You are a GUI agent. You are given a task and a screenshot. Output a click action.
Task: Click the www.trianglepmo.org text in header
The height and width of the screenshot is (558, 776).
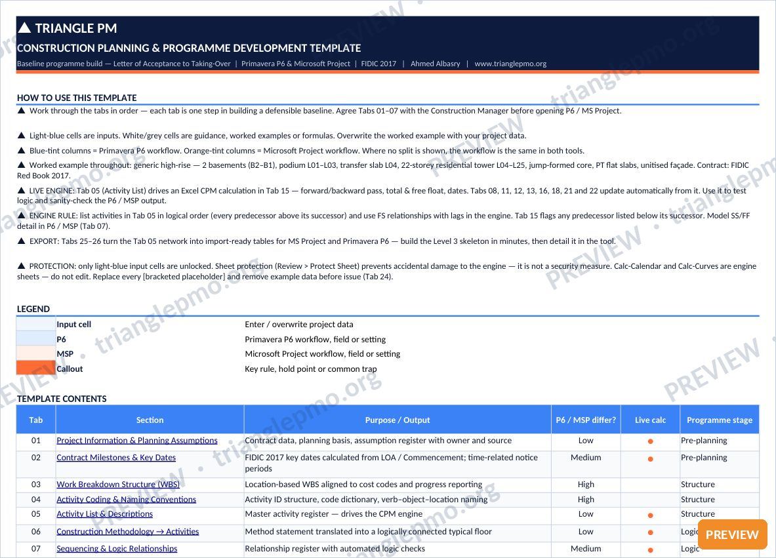pyautogui.click(x=510, y=64)
